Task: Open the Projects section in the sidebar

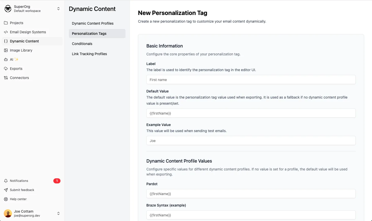Action: (x=16, y=23)
